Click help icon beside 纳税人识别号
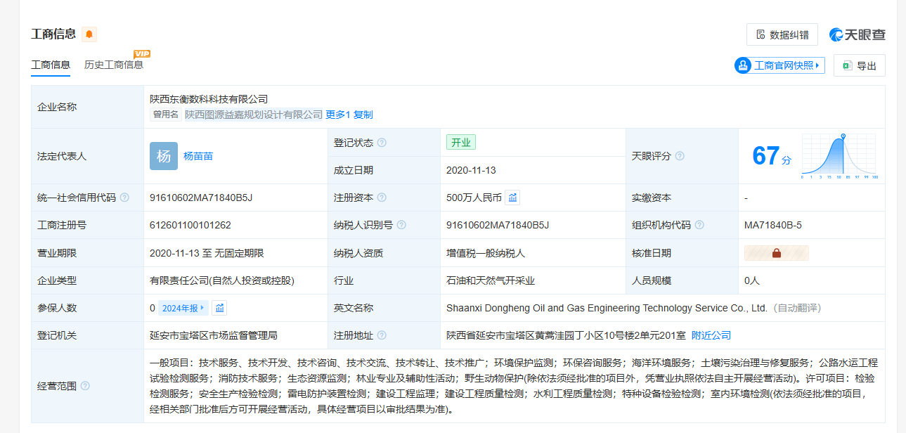Screen dimensions: 906x433 pyautogui.click(x=401, y=225)
